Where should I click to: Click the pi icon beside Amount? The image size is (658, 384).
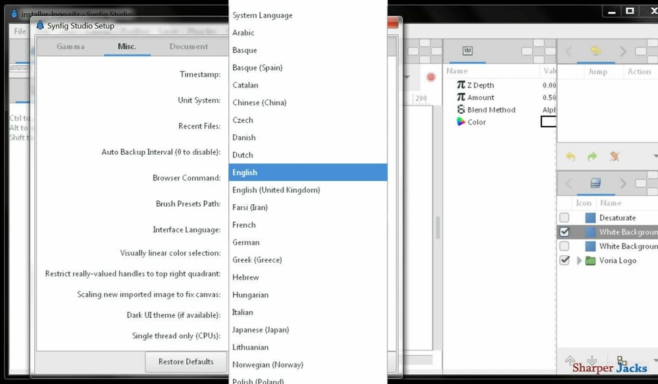click(461, 97)
